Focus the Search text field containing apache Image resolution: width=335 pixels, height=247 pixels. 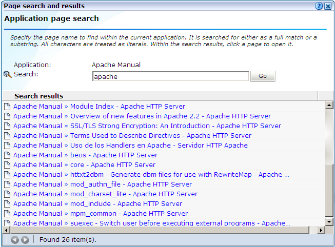tap(170, 76)
